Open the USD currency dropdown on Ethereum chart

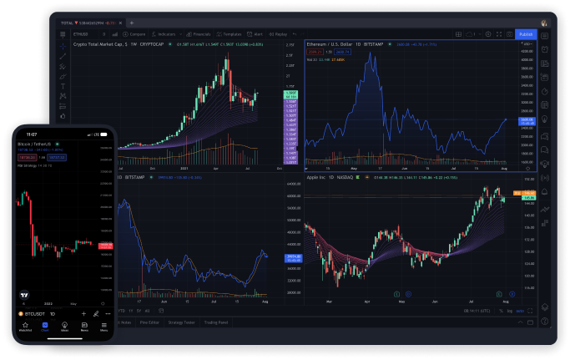click(x=527, y=43)
